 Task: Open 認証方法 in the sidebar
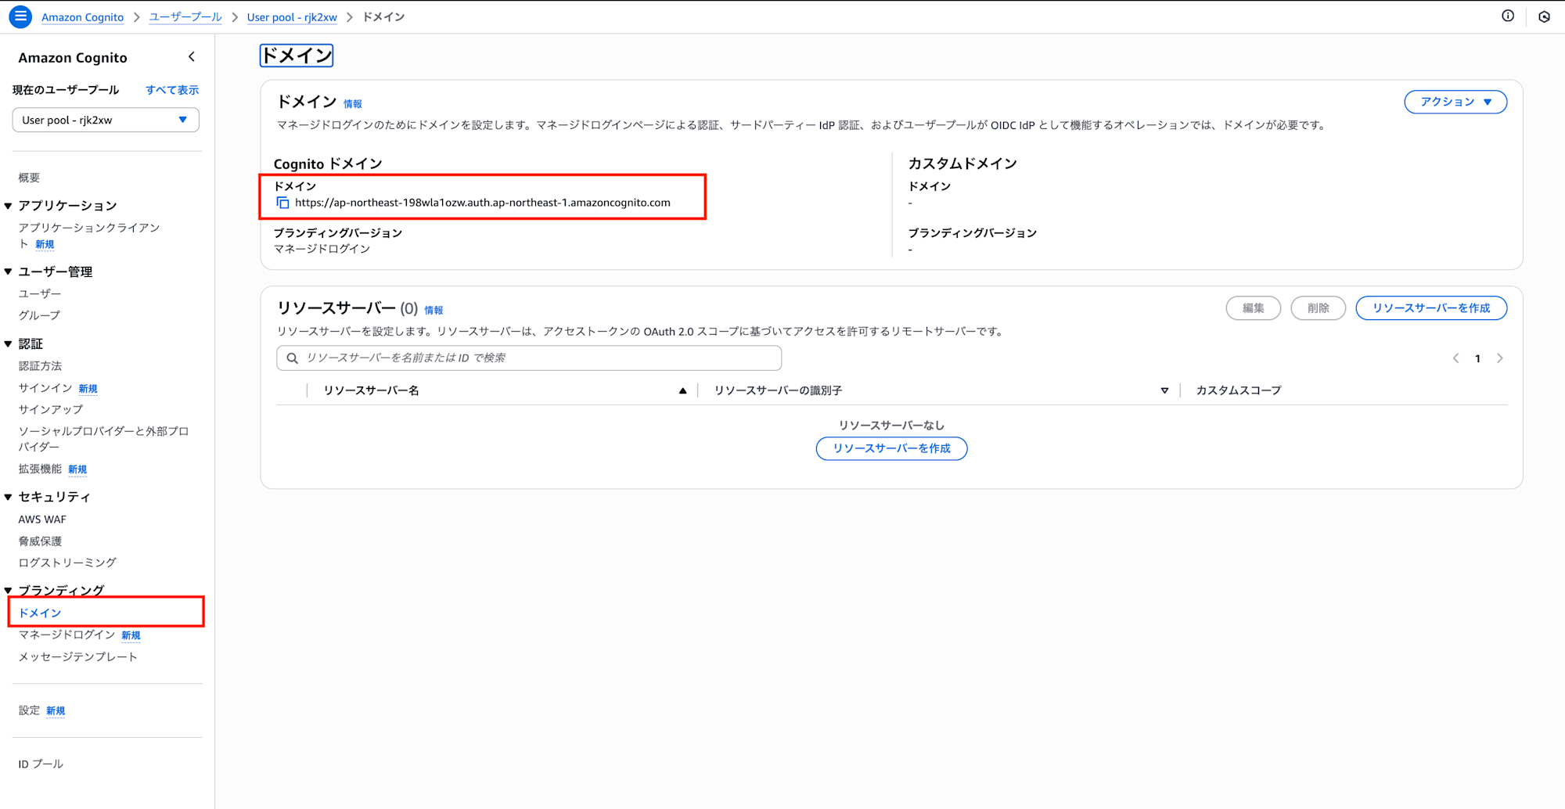click(40, 366)
